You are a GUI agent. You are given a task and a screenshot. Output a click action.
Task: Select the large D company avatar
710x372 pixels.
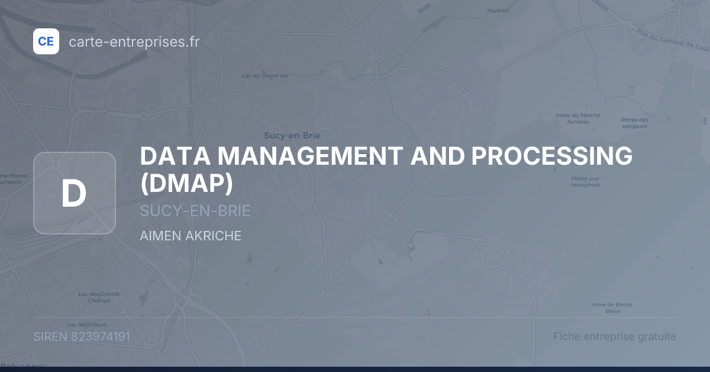pyautogui.click(x=75, y=193)
